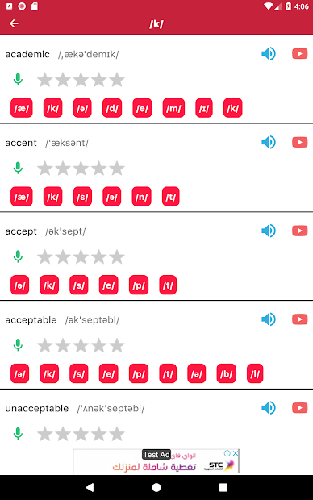The width and height of the screenshot is (313, 500).
Task: Play audio for the word academic
Action: (x=269, y=53)
